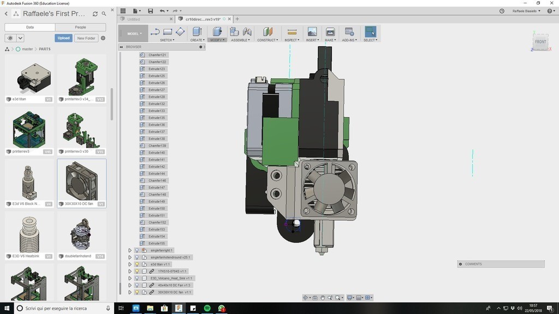Image resolution: width=559 pixels, height=314 pixels.
Task: Click the Inspect measure ruler icon
Action: click(292, 32)
